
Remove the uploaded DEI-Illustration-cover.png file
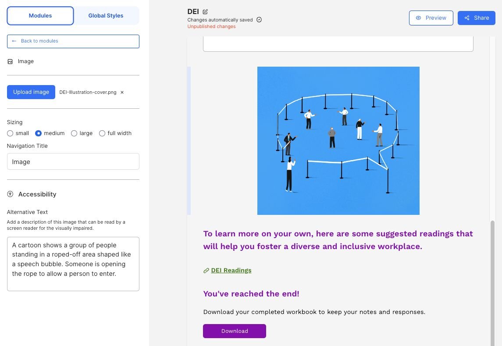122,93
